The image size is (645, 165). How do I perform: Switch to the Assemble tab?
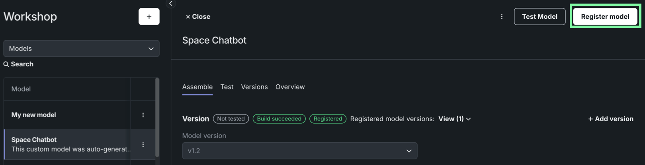pos(197,87)
